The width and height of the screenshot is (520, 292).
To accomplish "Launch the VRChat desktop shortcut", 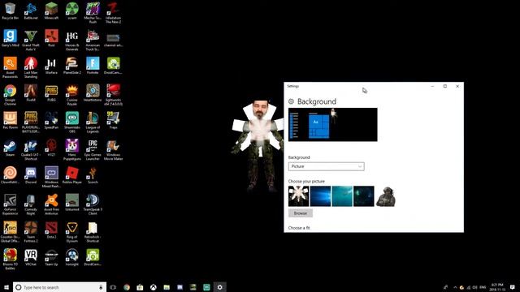I will (31, 258).
